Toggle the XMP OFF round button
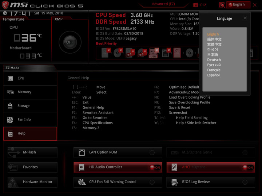This screenshot has width=262, height=196. pos(70,42)
